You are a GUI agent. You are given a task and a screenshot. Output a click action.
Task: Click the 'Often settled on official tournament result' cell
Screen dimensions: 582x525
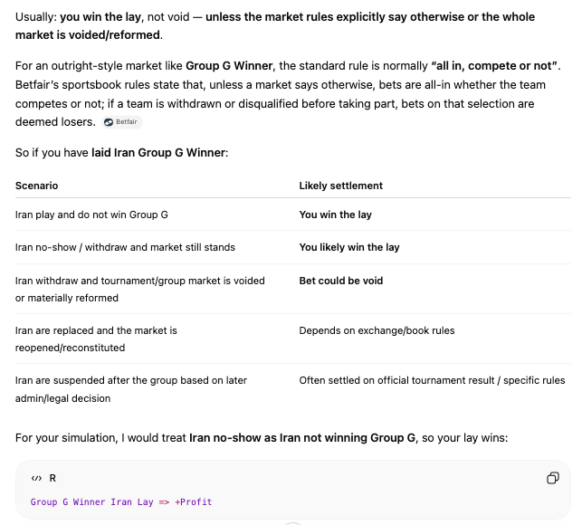(x=432, y=380)
